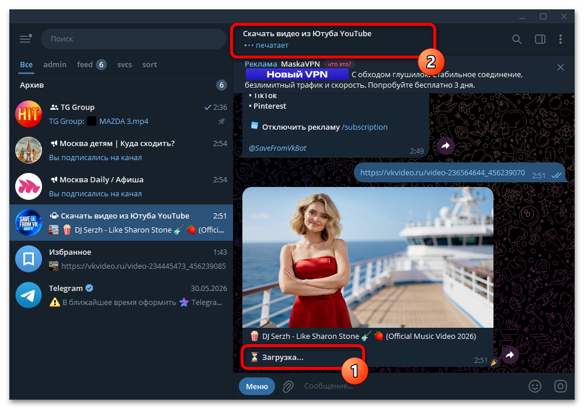Click the Москва Daily pink logo avatar

28,186
